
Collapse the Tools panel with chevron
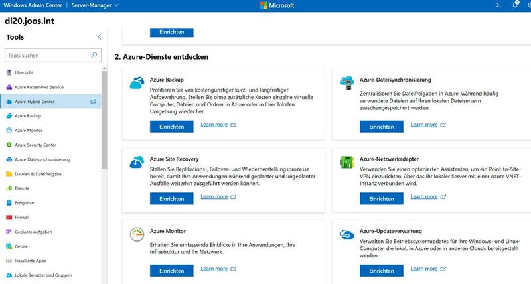[x=100, y=37]
